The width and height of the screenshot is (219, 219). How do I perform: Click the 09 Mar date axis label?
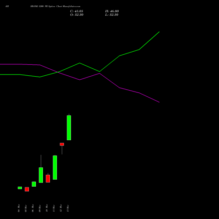[40, 208]
